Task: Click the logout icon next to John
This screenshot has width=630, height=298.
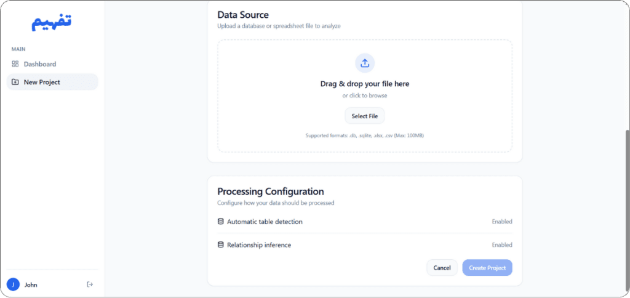Action: click(90, 284)
